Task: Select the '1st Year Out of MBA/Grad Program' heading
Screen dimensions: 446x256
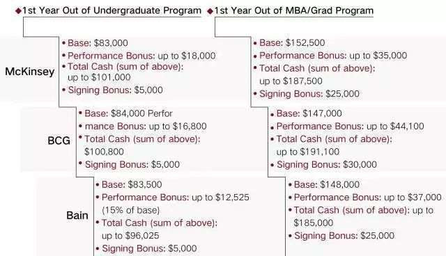Action: coord(293,11)
